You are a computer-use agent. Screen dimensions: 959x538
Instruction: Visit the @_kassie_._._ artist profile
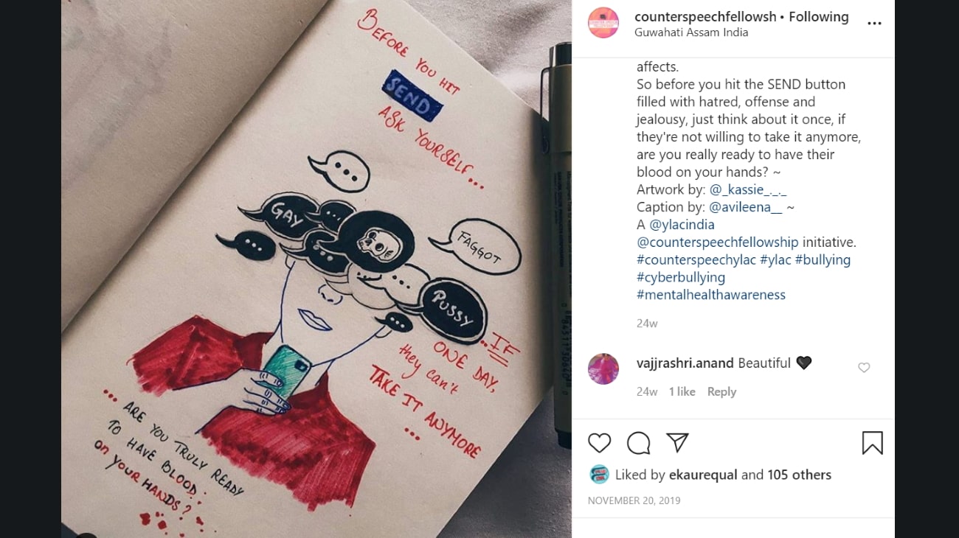tap(747, 189)
